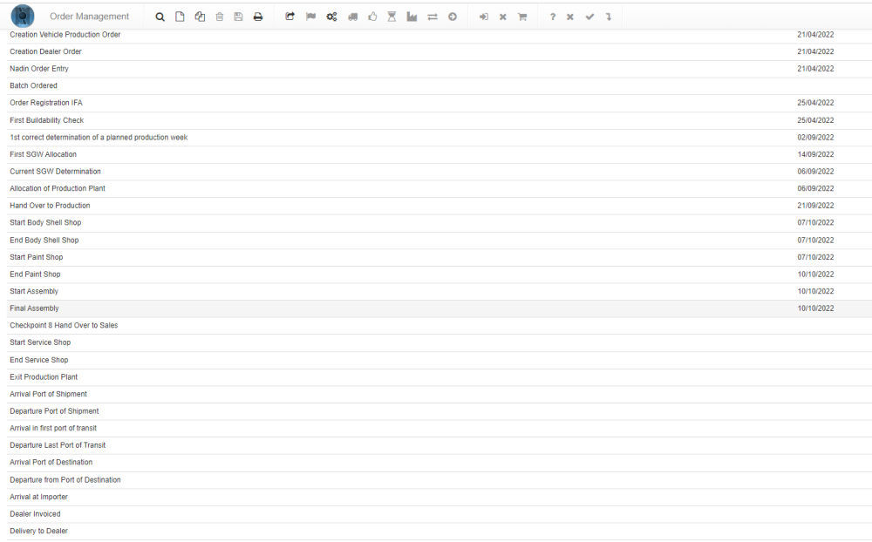872x542 pixels.
Task: Select the Creation Dealer Order row
Action: pos(439,51)
